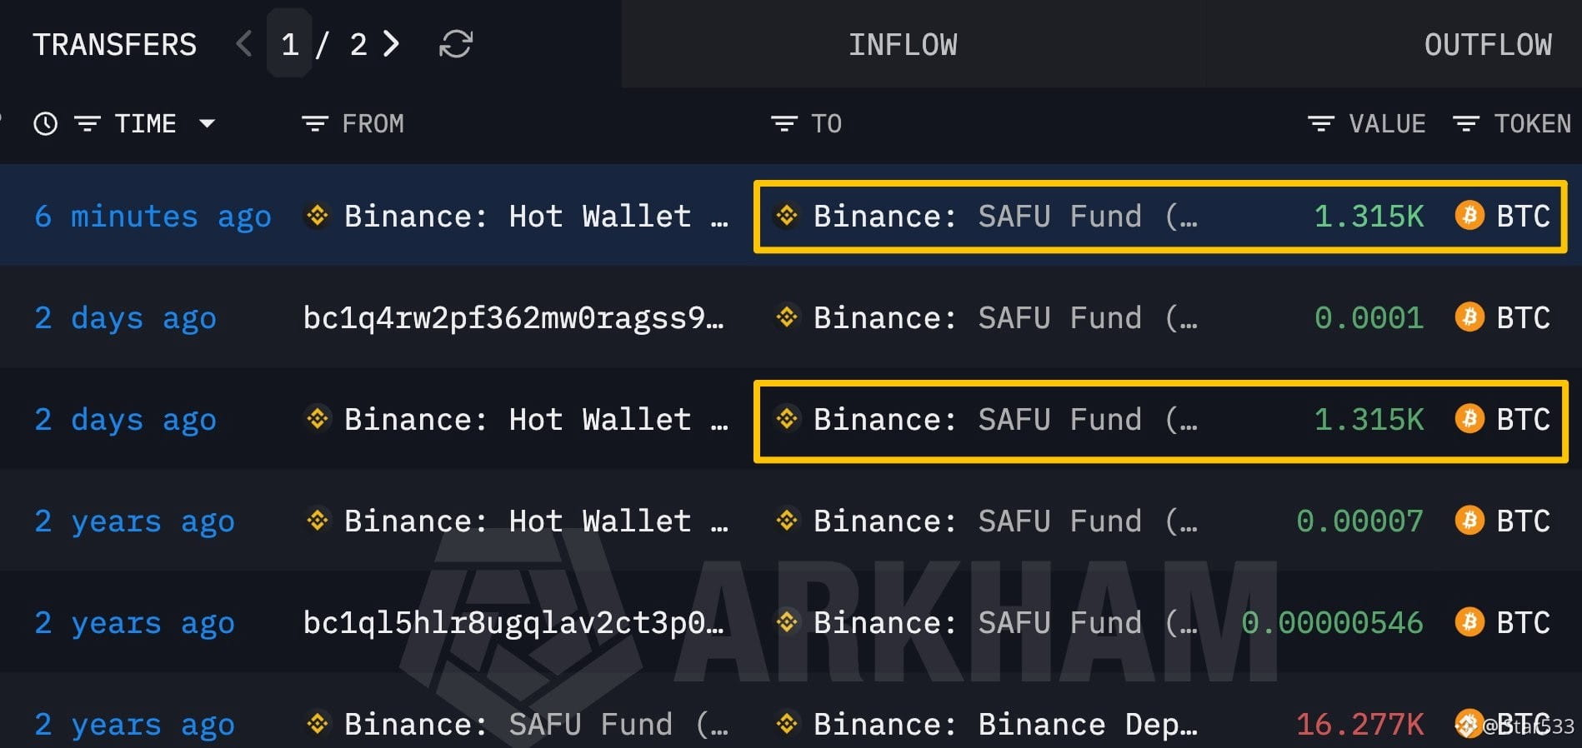The image size is (1582, 748).
Task: Open 'Binance: Binance Dep…' recipient entity
Action: (1005, 725)
